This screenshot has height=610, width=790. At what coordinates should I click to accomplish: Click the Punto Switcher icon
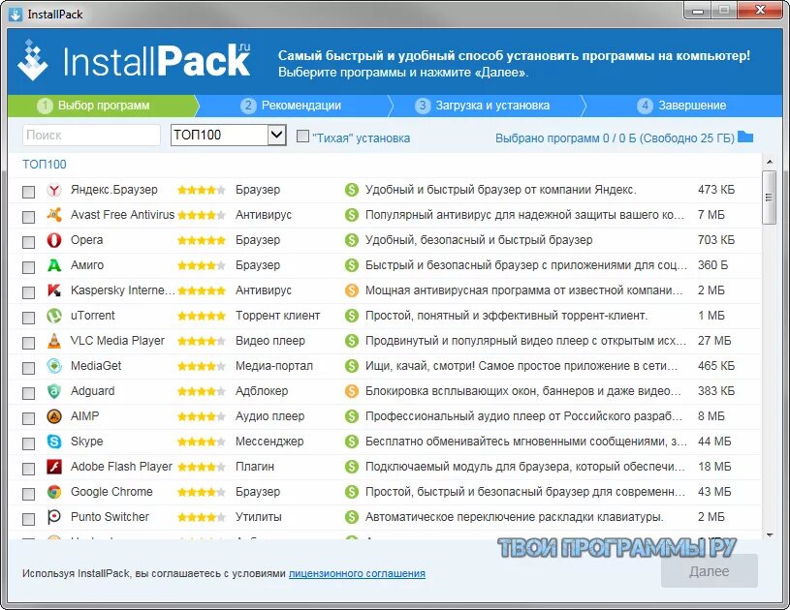pos(54,517)
